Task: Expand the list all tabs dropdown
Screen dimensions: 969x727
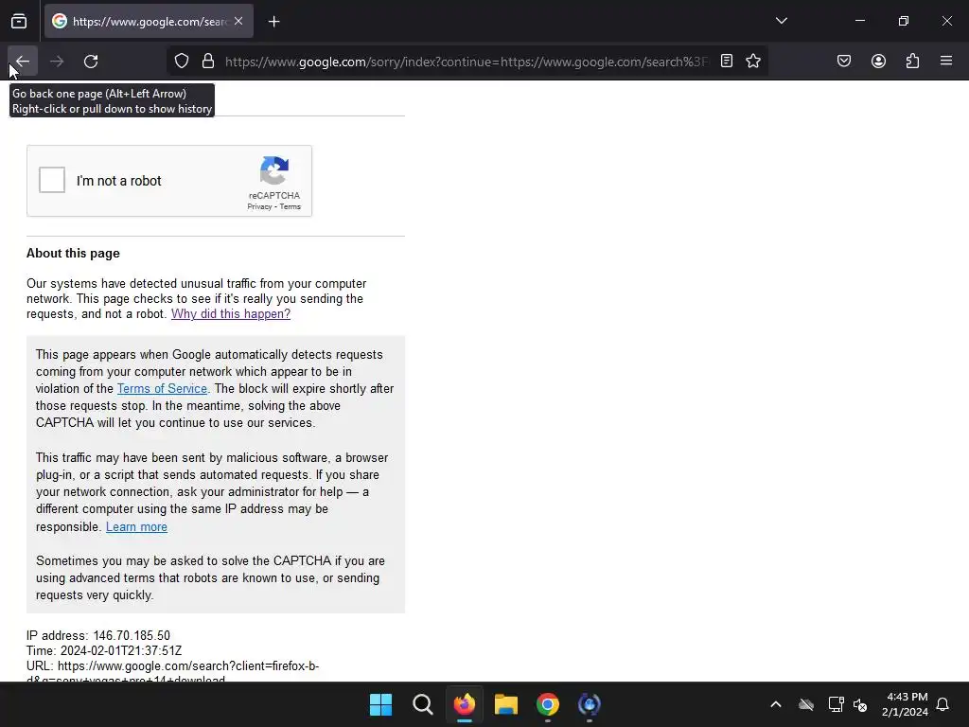Action: (781, 21)
